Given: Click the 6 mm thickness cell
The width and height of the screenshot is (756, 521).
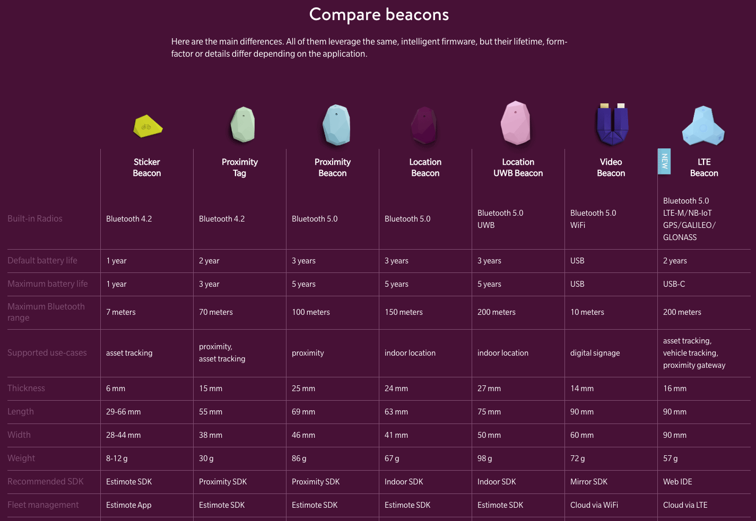Looking at the screenshot, I should click(116, 388).
